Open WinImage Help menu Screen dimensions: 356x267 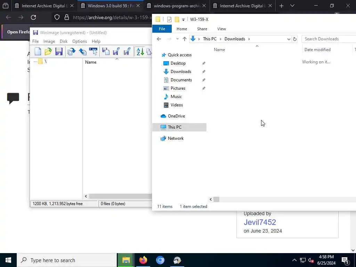pyautogui.click(x=96, y=41)
